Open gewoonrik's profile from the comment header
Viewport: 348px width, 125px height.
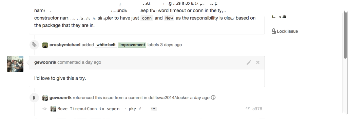coord(45,62)
